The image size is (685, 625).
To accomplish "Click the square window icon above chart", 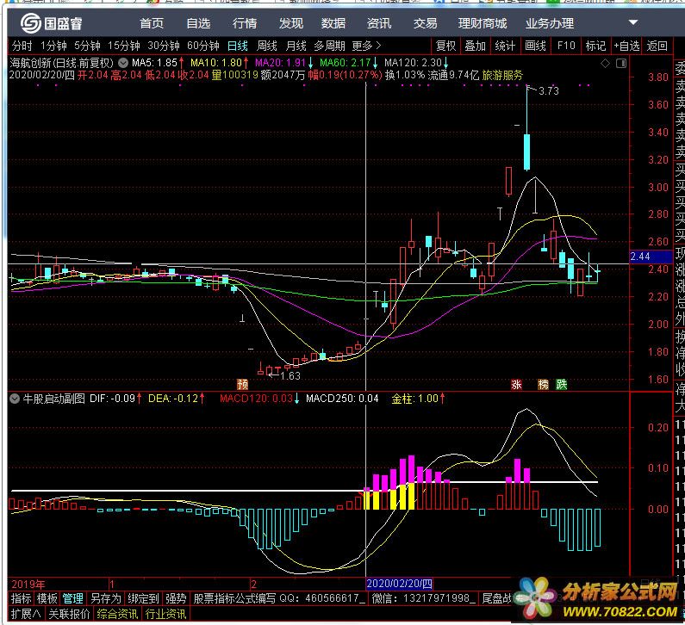I will pos(620,64).
